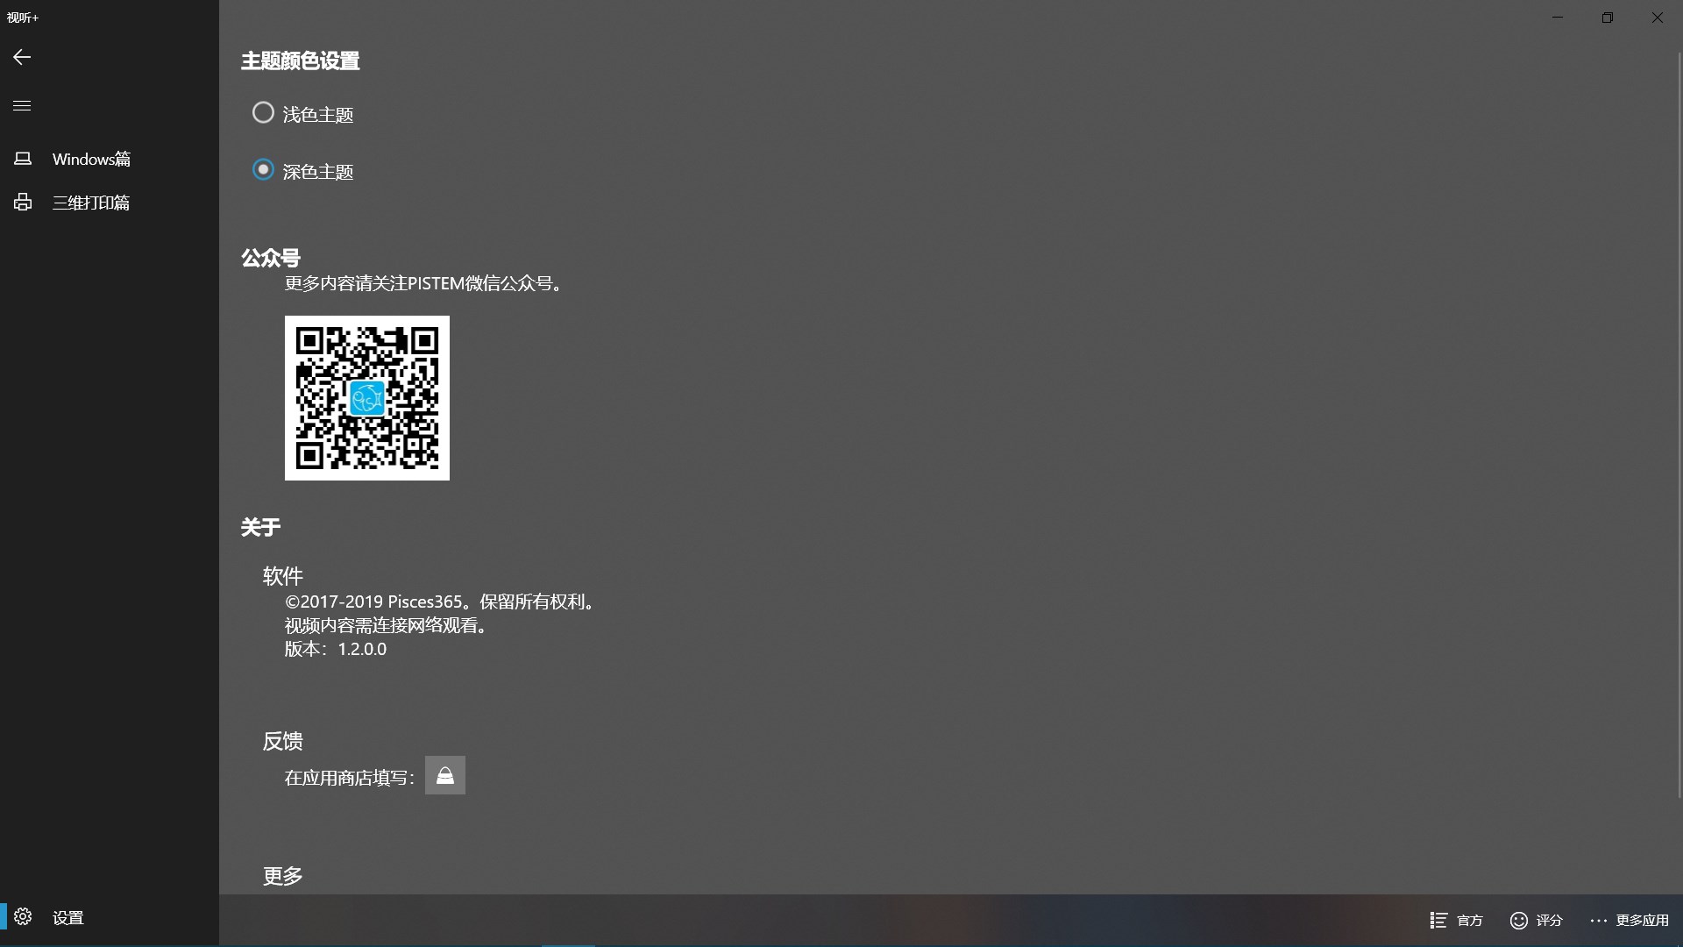Click the 官方 list icon
The width and height of the screenshot is (1683, 947).
tap(1438, 920)
